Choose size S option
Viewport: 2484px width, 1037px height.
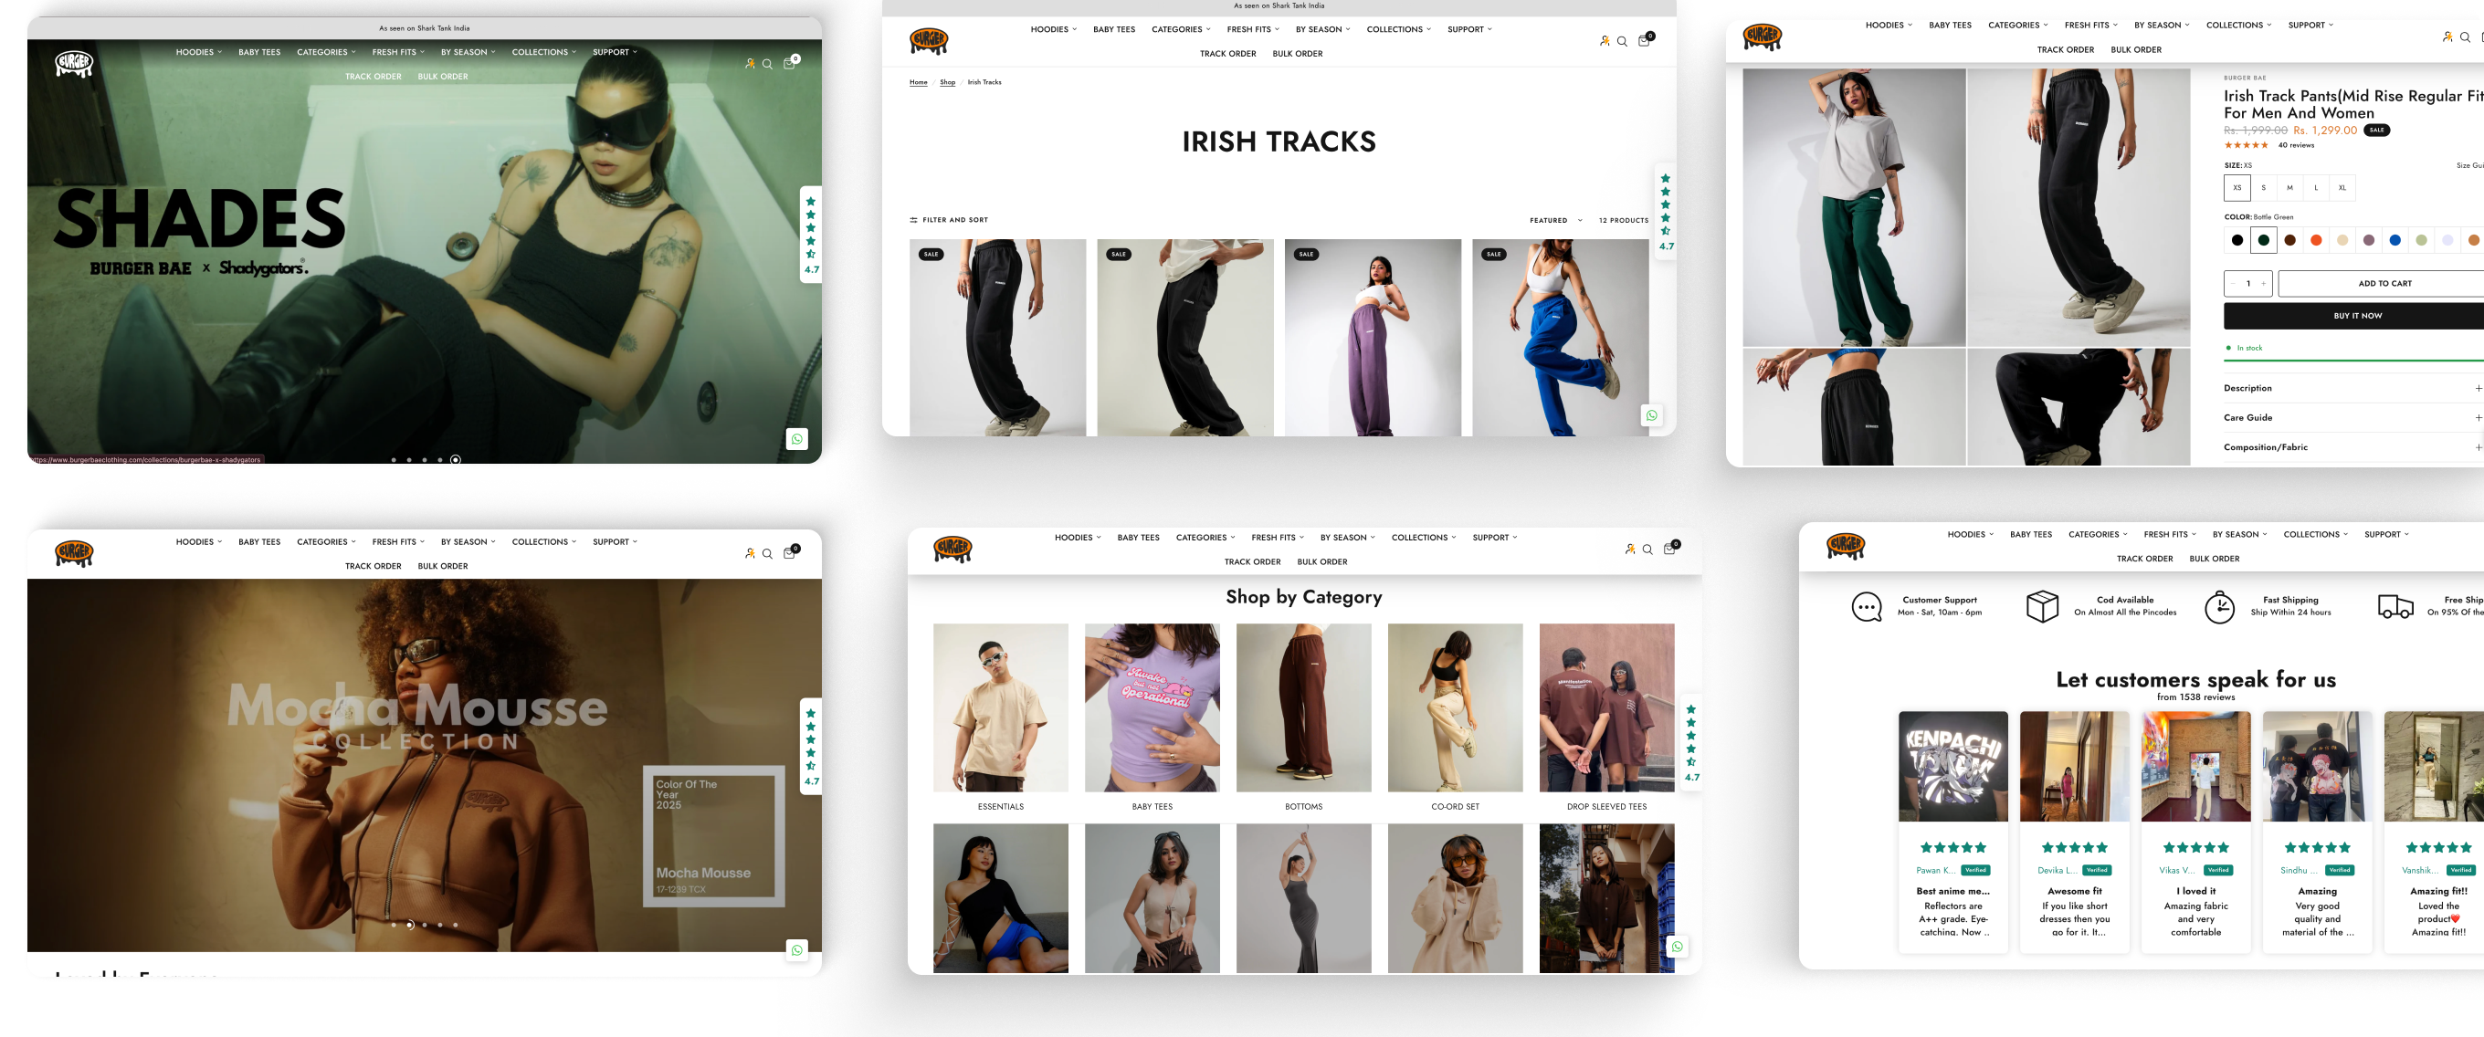click(x=2263, y=188)
